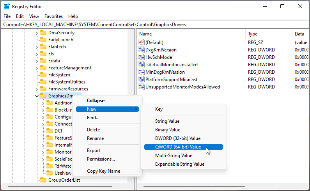Expand the Elantech key
This screenshot has width=310, height=191.
[37, 47]
